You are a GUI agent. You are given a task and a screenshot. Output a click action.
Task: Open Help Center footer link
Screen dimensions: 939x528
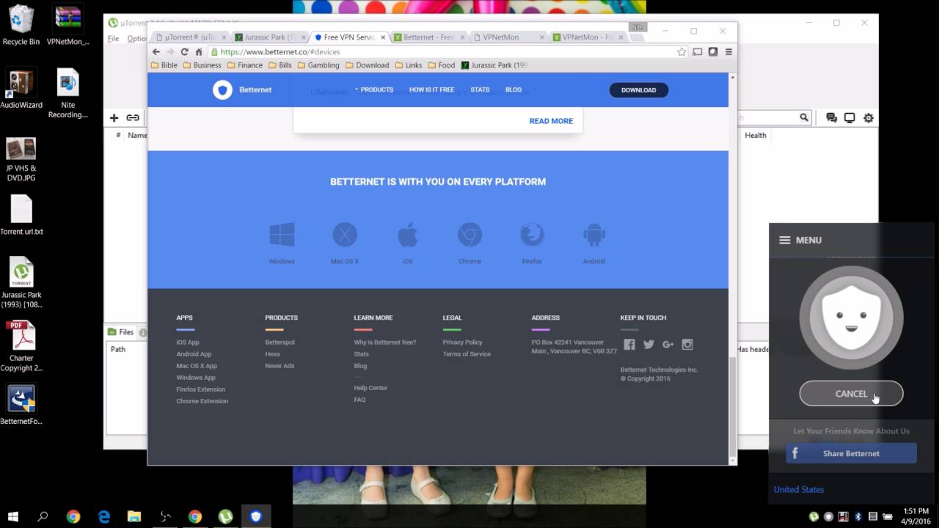pyautogui.click(x=370, y=388)
